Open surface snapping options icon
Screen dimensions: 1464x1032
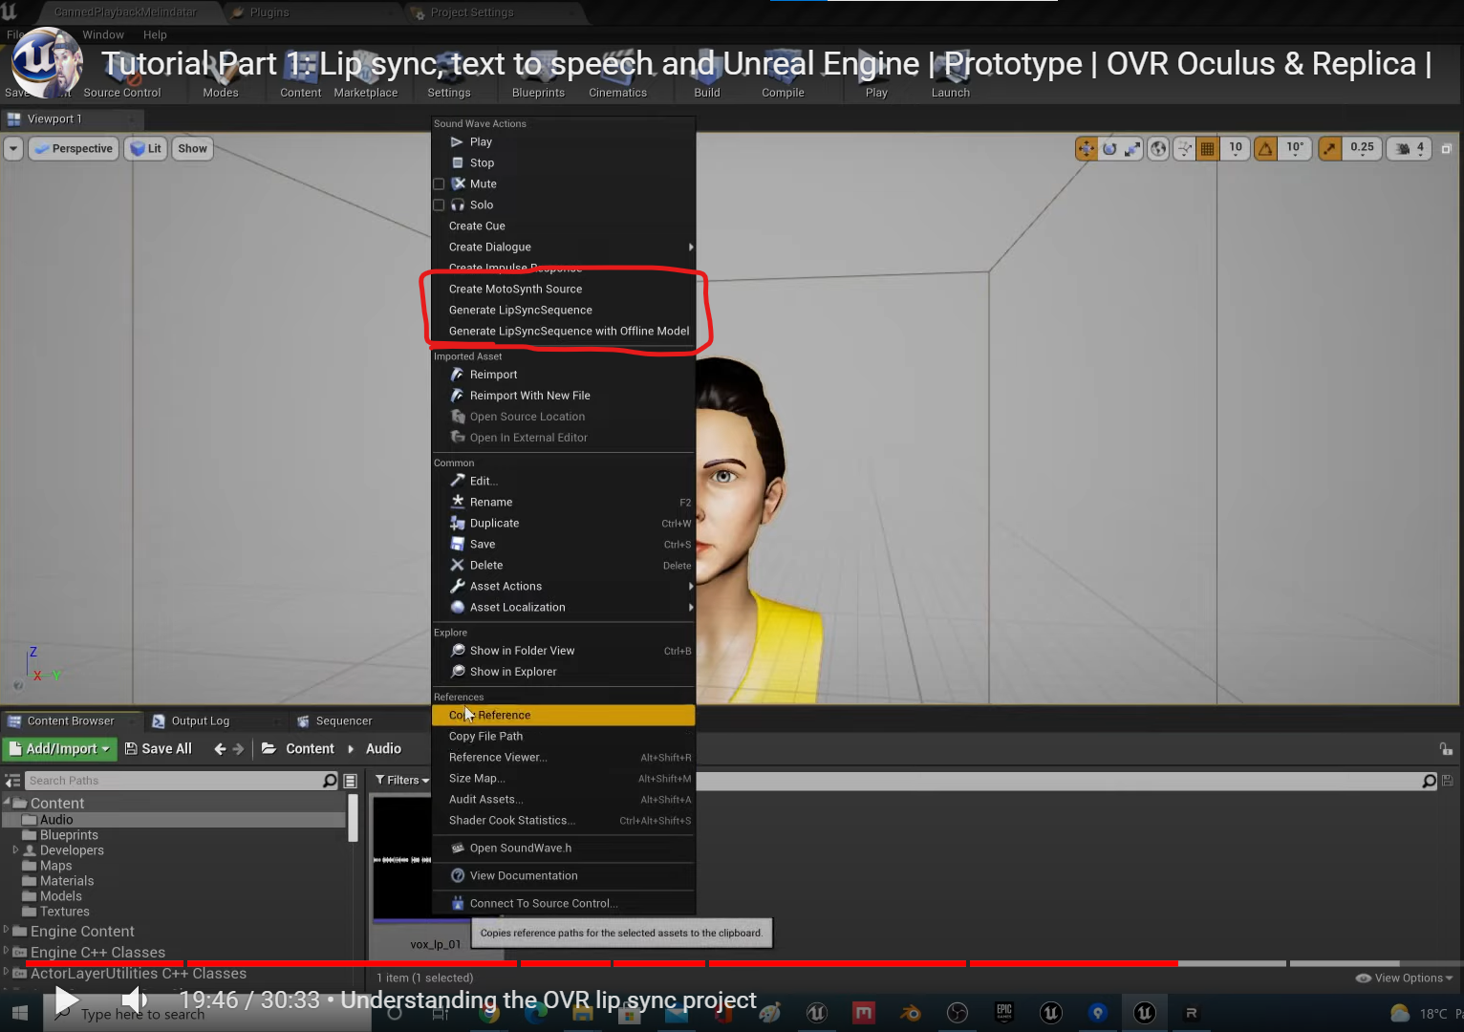point(1185,148)
